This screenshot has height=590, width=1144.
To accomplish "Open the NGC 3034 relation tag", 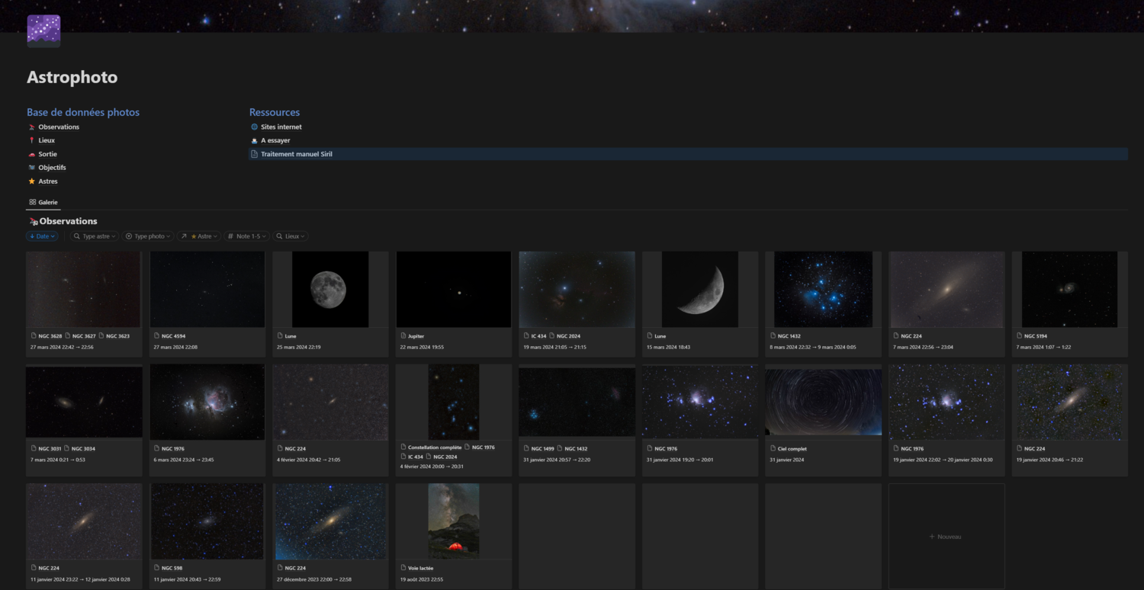I will [x=83, y=449].
